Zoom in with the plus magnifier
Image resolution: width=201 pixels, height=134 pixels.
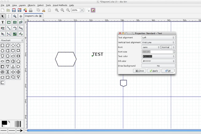[x=57, y=10]
